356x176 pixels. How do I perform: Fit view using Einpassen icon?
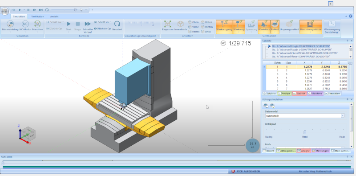point(168,24)
